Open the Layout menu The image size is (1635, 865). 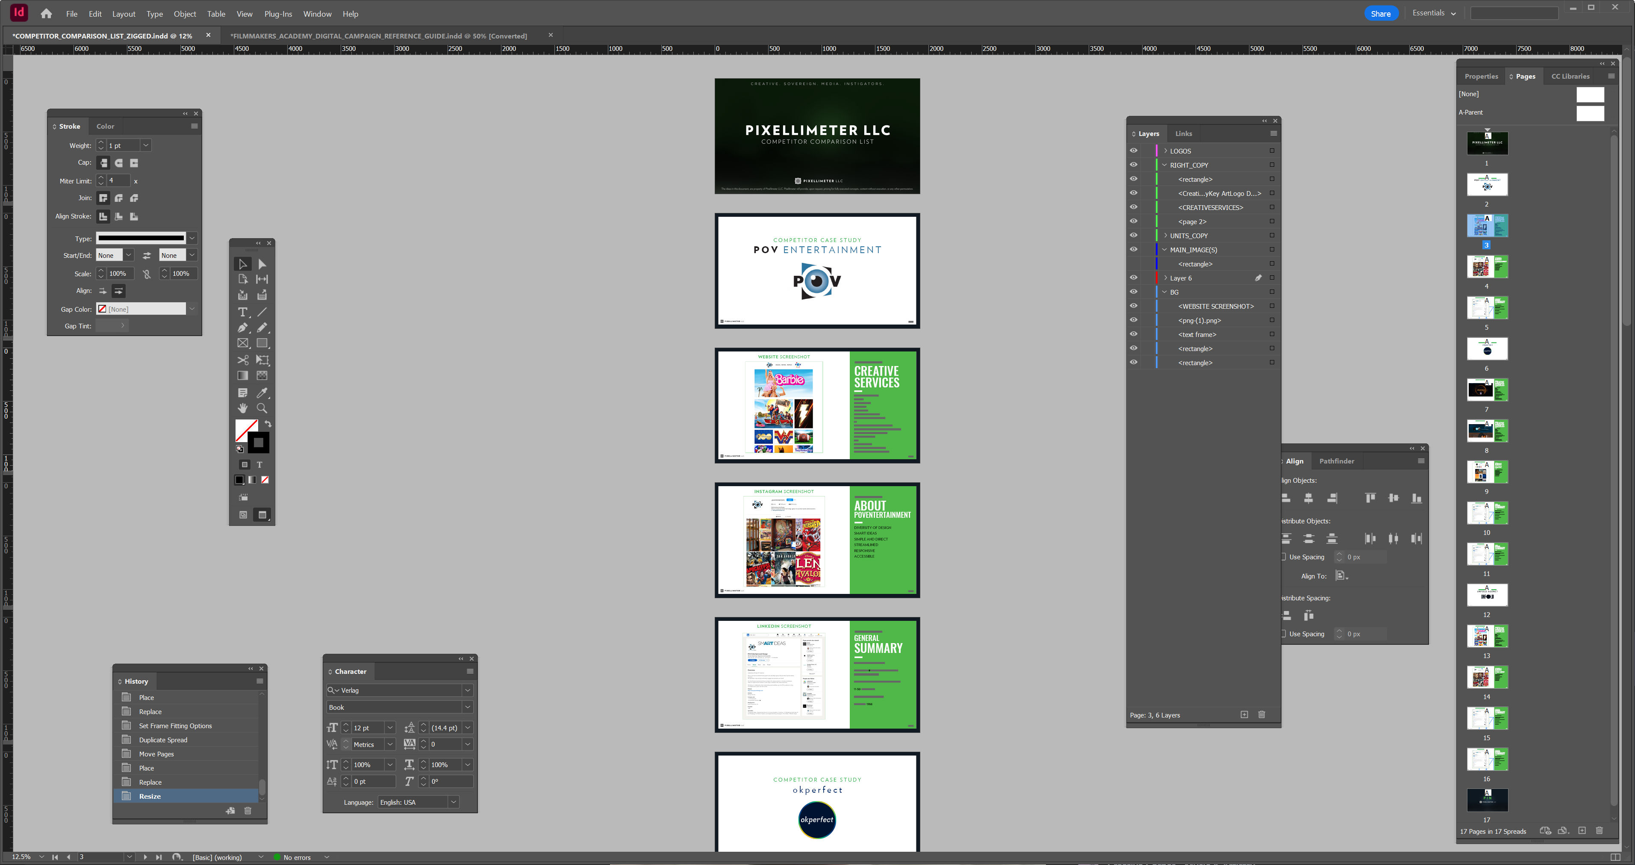124,13
